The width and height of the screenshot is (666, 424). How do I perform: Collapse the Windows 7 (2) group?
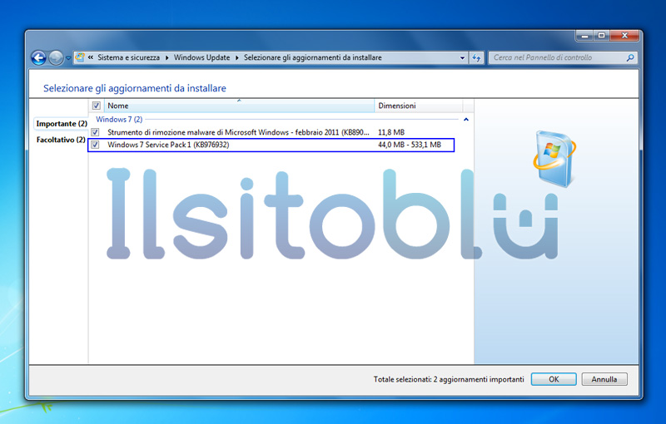(465, 120)
